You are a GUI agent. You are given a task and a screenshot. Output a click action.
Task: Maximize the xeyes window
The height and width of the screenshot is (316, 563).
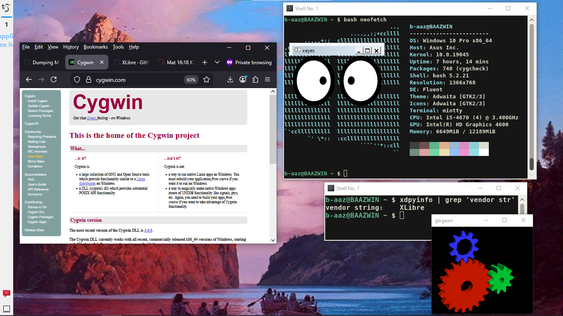[367, 51]
